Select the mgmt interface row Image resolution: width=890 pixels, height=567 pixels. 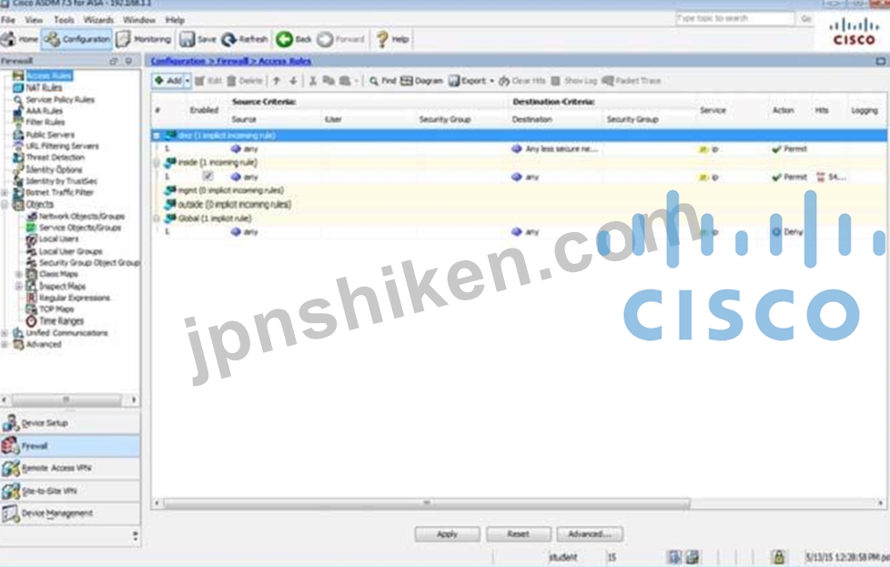click(519, 190)
